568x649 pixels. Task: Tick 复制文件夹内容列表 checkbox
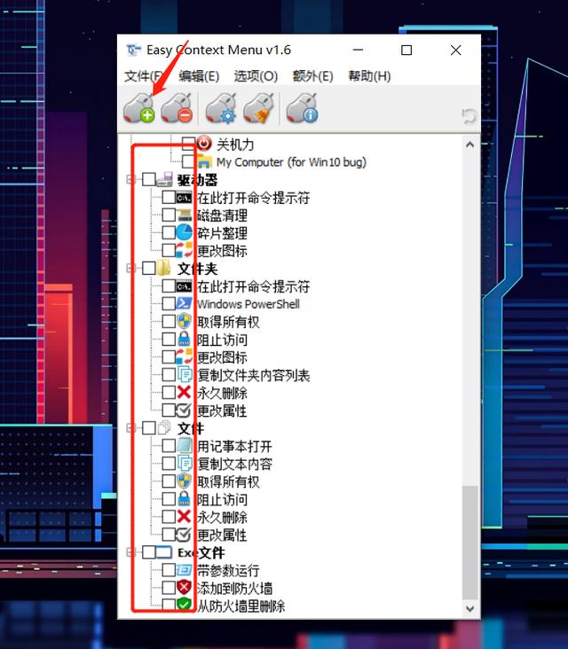tap(169, 374)
